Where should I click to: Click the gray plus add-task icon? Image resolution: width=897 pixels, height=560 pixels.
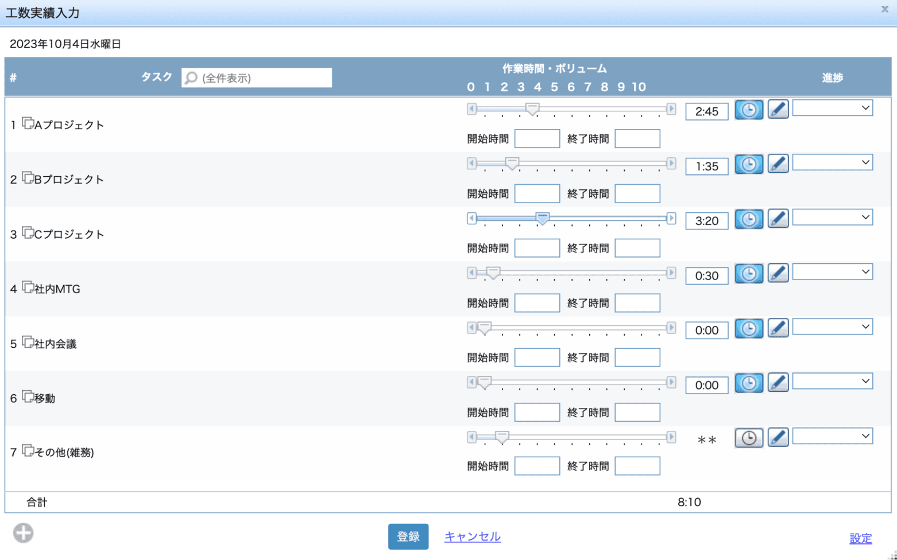click(x=24, y=533)
